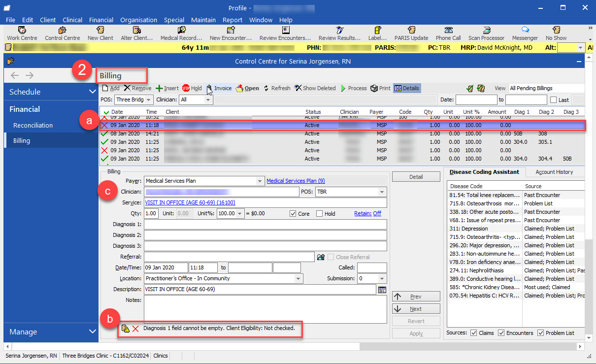
Task: Open the Location dropdown list
Action: [298, 278]
